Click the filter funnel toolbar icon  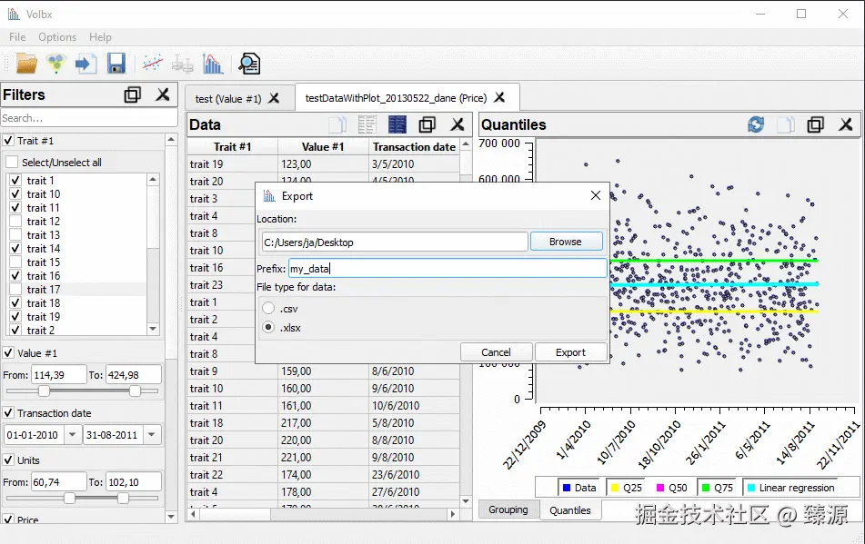(56, 64)
